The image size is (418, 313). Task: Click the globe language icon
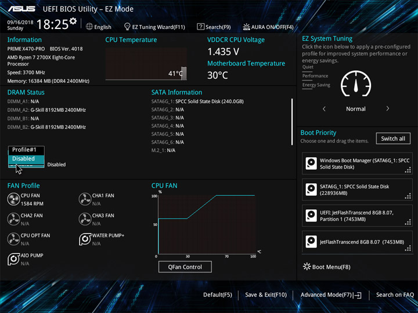pos(89,27)
